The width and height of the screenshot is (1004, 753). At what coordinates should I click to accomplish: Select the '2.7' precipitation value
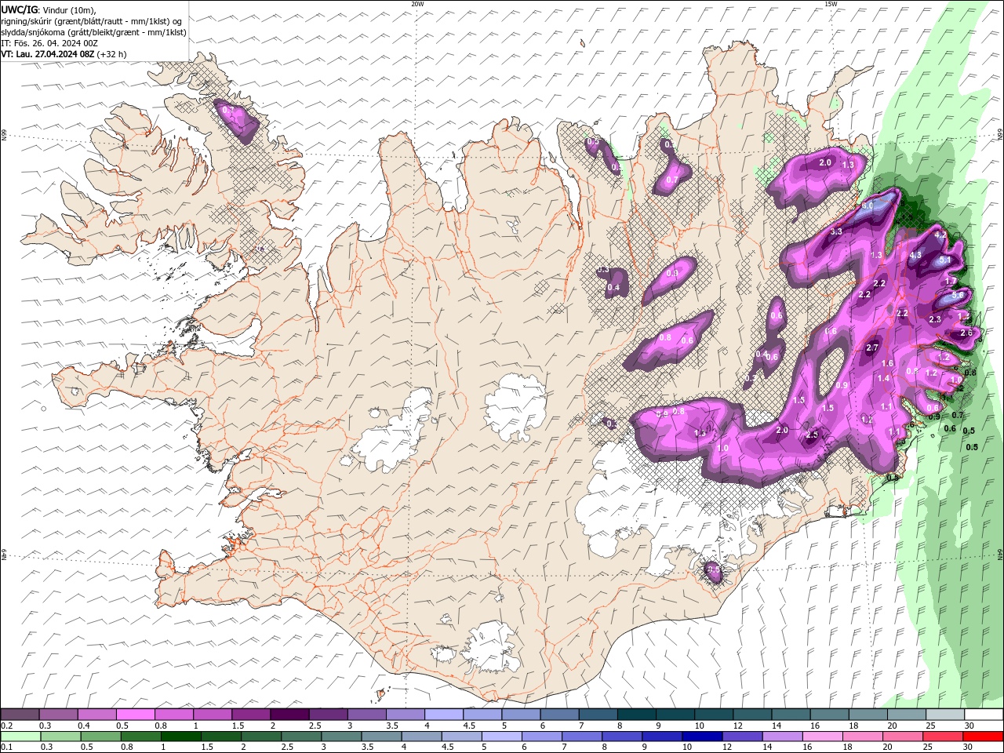coord(872,347)
